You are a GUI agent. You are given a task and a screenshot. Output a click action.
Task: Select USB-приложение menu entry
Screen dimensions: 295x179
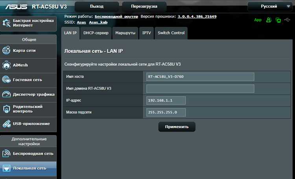pyautogui.click(x=28, y=124)
